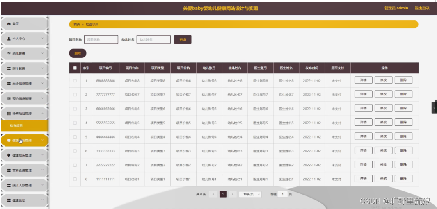Expand the 幼儿管理 chevron

43,53
